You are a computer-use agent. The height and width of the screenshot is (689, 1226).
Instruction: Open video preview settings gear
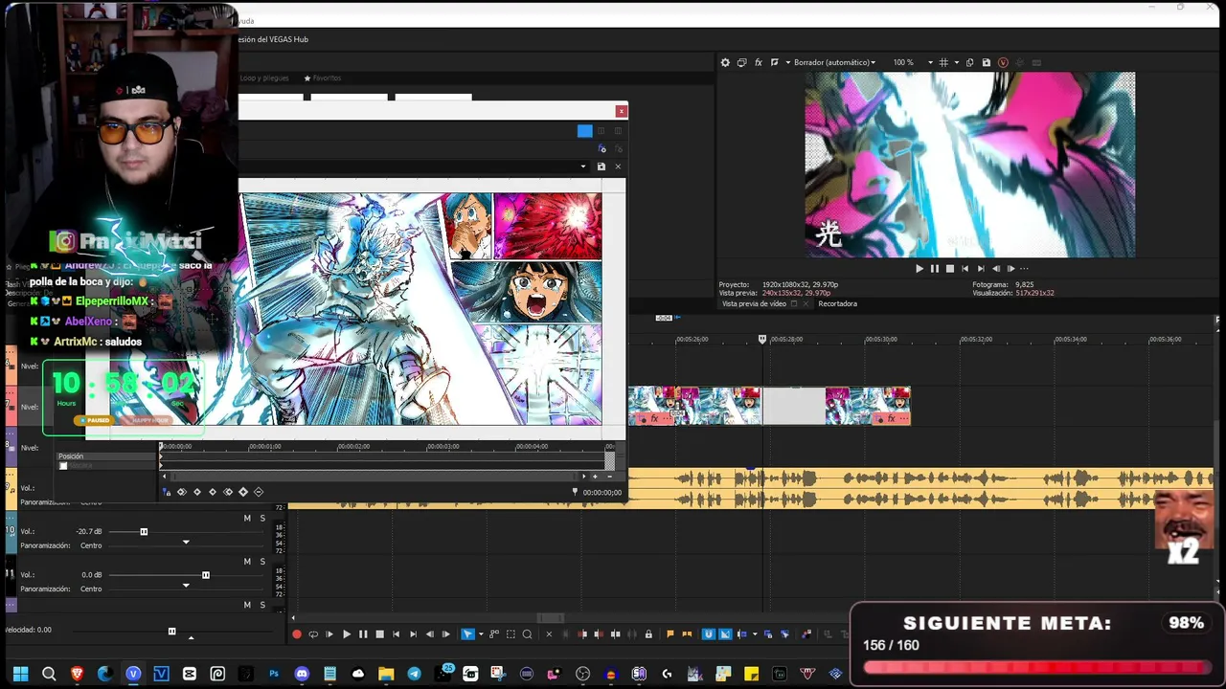pyautogui.click(x=725, y=62)
